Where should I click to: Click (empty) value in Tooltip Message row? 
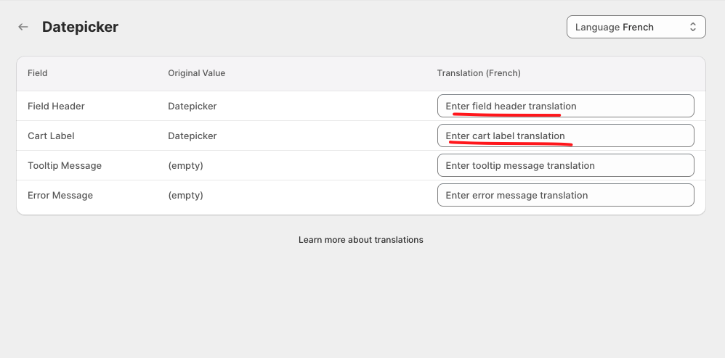click(x=185, y=165)
